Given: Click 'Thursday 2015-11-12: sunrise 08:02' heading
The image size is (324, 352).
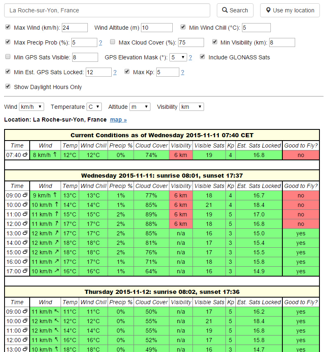Looking at the screenshot, I should pyautogui.click(x=162, y=292).
